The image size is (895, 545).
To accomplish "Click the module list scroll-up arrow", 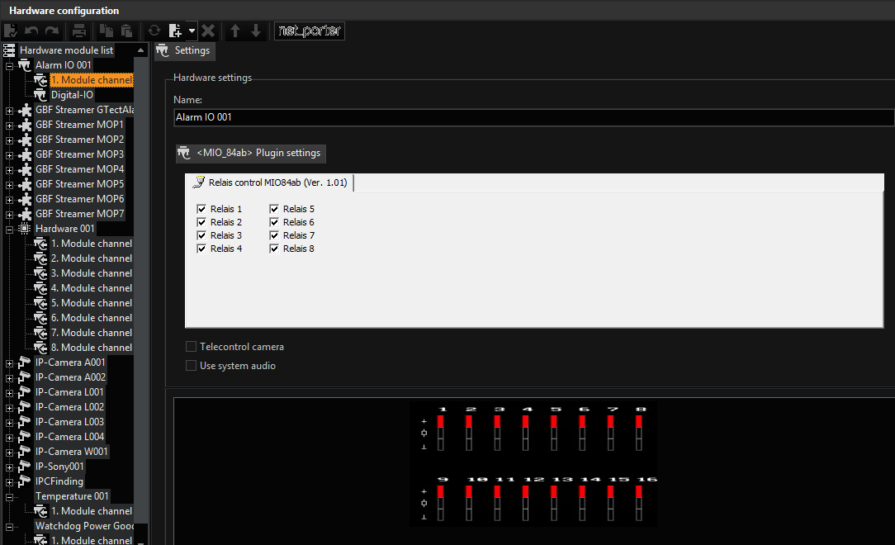I will point(140,50).
